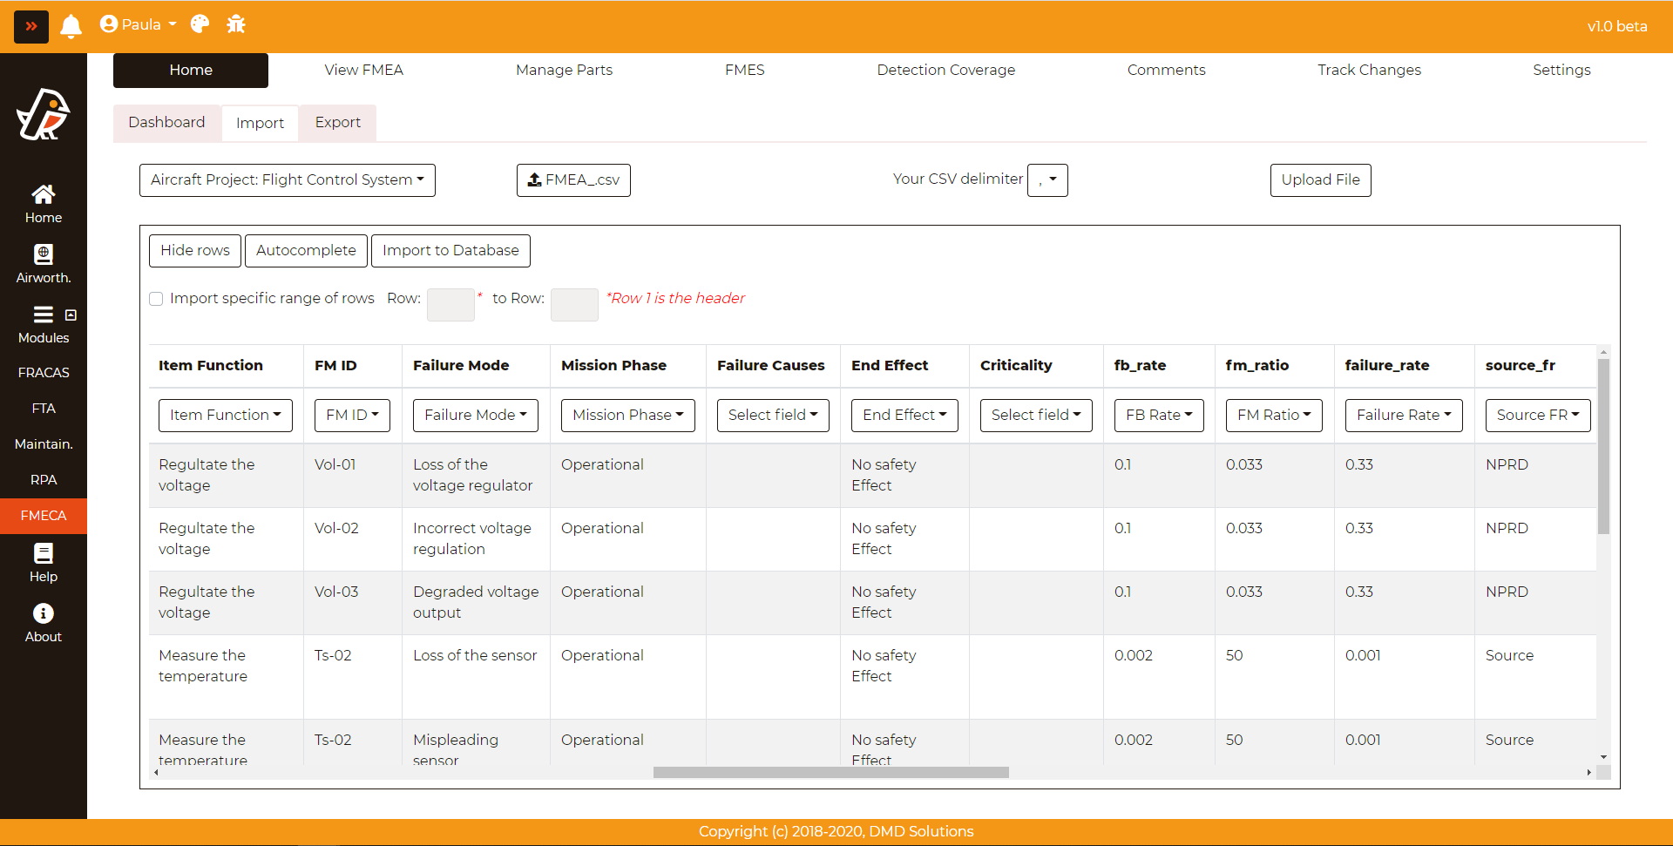
Task: Focus the starting Row input field
Action: pyautogui.click(x=450, y=305)
